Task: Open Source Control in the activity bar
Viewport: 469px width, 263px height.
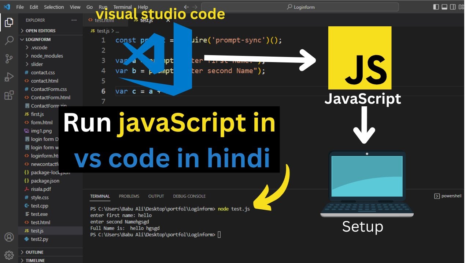Action: click(x=9, y=58)
